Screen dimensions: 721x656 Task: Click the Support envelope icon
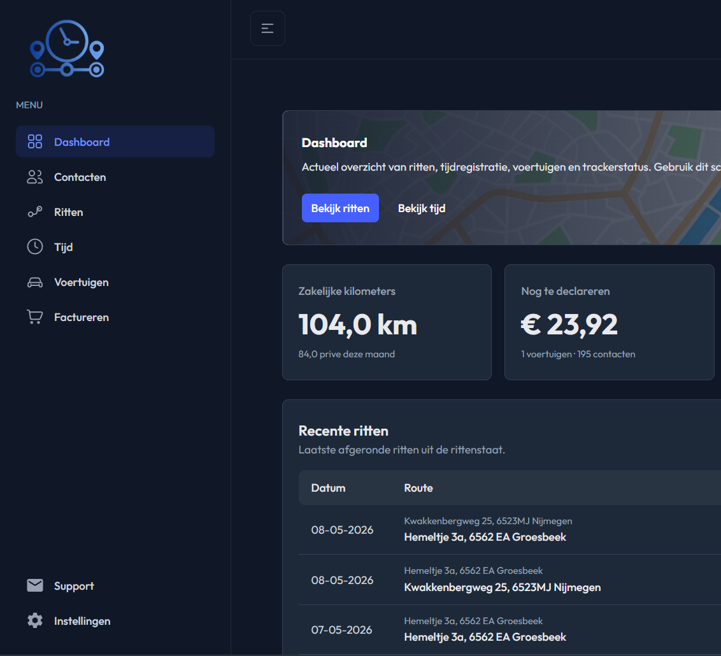(35, 586)
